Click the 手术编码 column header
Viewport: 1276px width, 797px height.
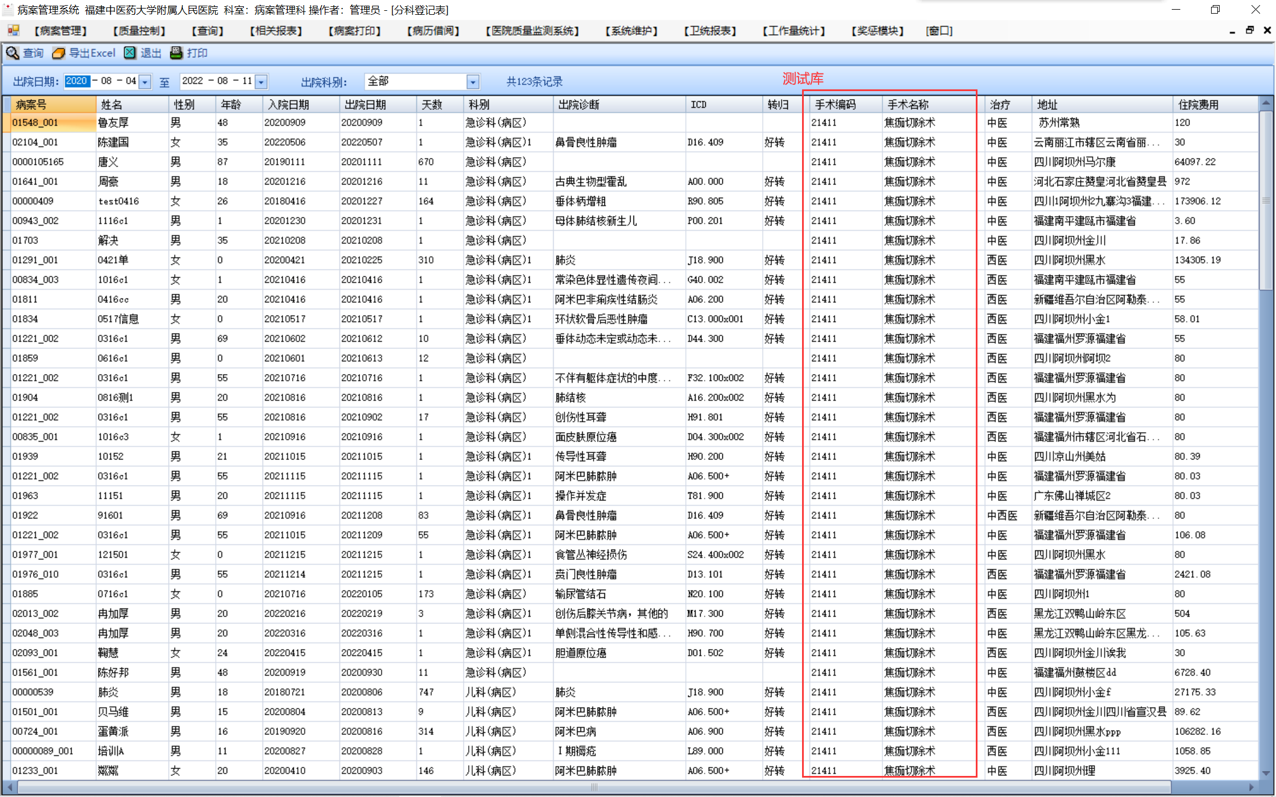click(x=835, y=105)
